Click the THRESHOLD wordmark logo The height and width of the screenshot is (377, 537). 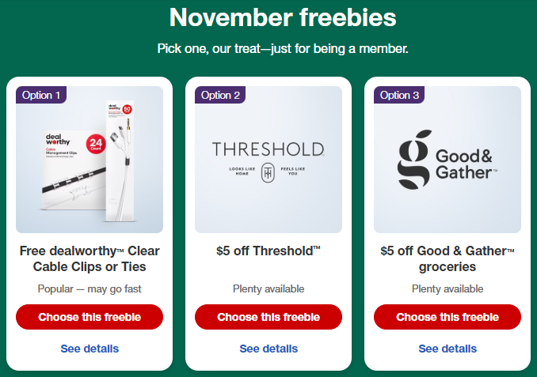[268, 149]
